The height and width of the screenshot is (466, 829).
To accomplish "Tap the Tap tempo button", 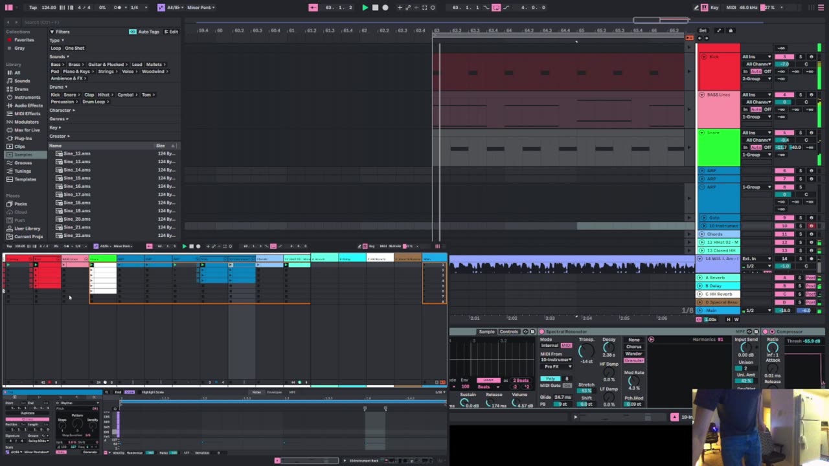I will click(x=33, y=8).
